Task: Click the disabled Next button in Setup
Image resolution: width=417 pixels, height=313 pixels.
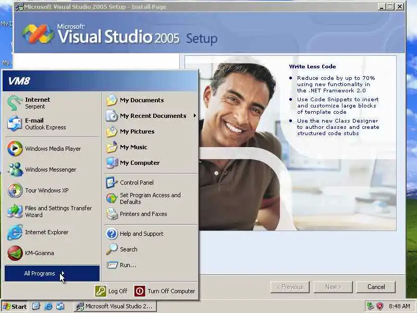Action: tap(333, 287)
